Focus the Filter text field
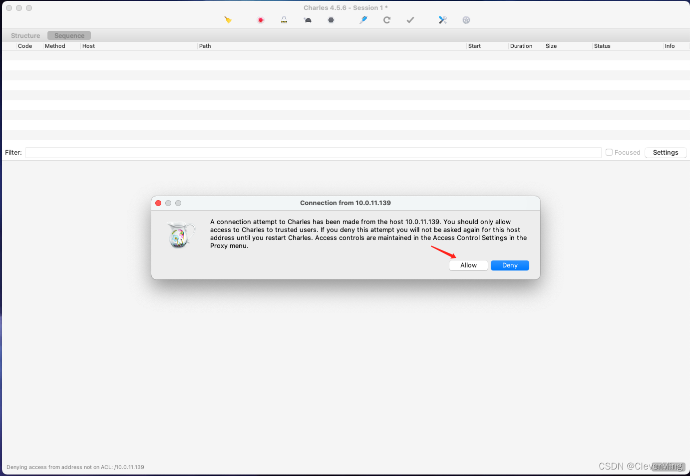Viewport: 690px width, 476px height. (x=314, y=153)
